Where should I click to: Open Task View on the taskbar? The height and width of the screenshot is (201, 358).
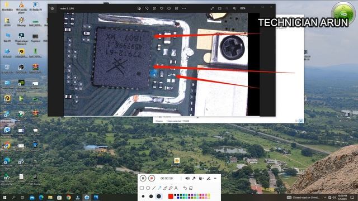pyautogui.click(x=22, y=197)
